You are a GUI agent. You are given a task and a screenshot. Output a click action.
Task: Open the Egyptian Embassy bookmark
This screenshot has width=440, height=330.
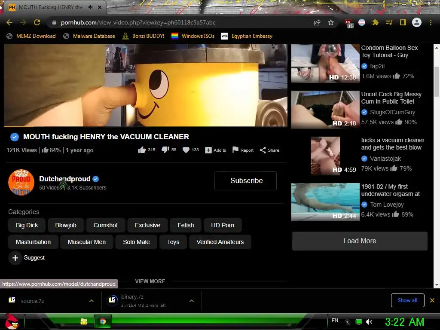click(x=247, y=36)
